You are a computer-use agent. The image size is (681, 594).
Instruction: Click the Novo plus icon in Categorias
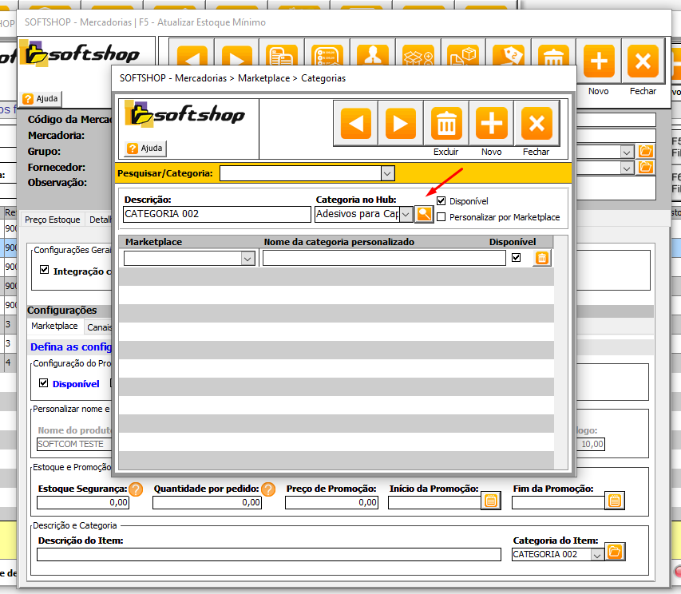tap(492, 124)
